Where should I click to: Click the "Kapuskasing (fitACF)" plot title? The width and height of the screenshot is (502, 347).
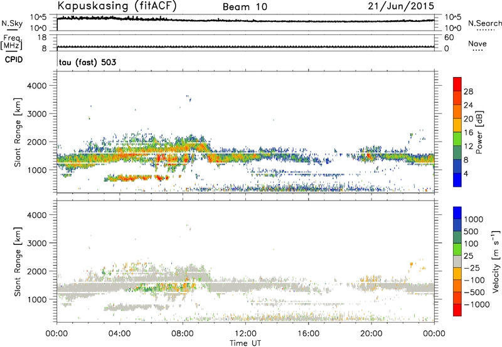(117, 6)
